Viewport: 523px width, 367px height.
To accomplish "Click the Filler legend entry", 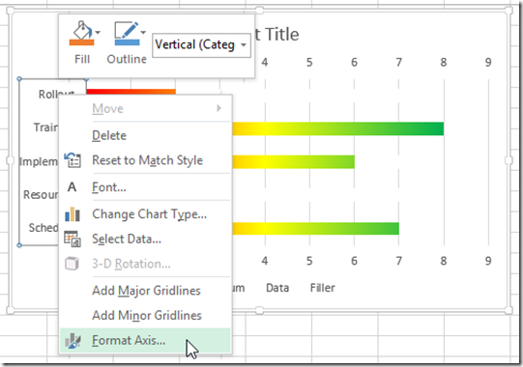I will coord(322,288).
